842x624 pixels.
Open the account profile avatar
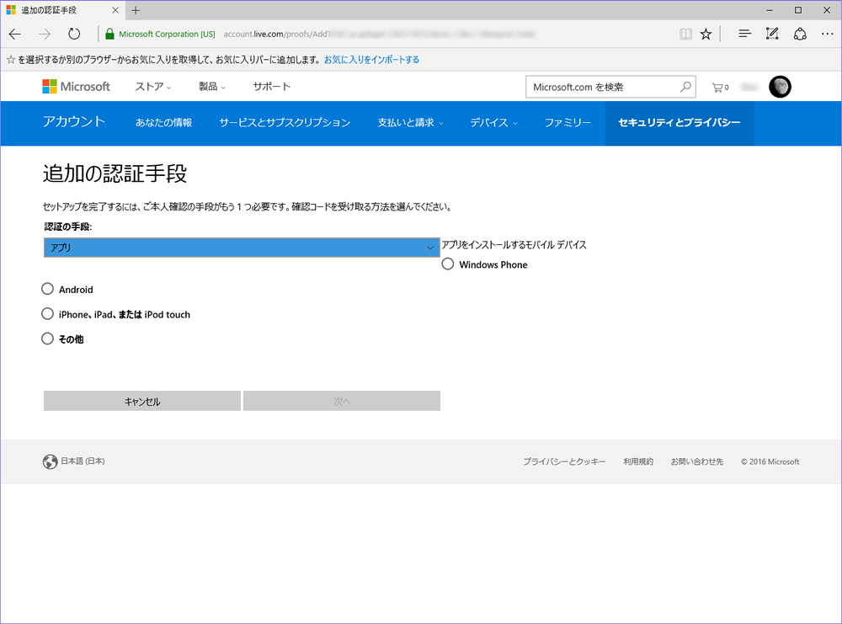[780, 87]
